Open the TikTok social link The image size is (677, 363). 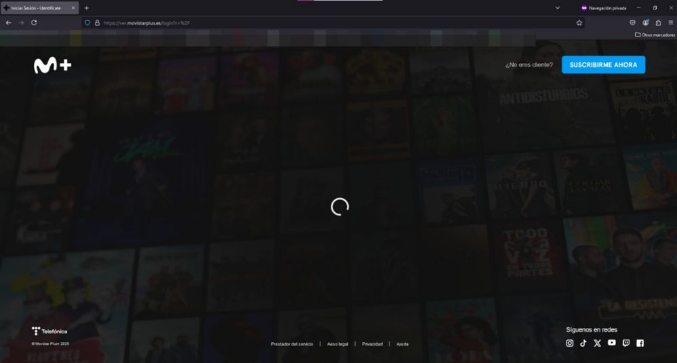tap(583, 343)
